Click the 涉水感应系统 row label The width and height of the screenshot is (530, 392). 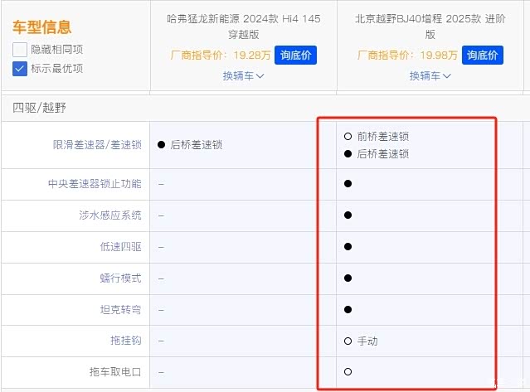click(x=109, y=215)
